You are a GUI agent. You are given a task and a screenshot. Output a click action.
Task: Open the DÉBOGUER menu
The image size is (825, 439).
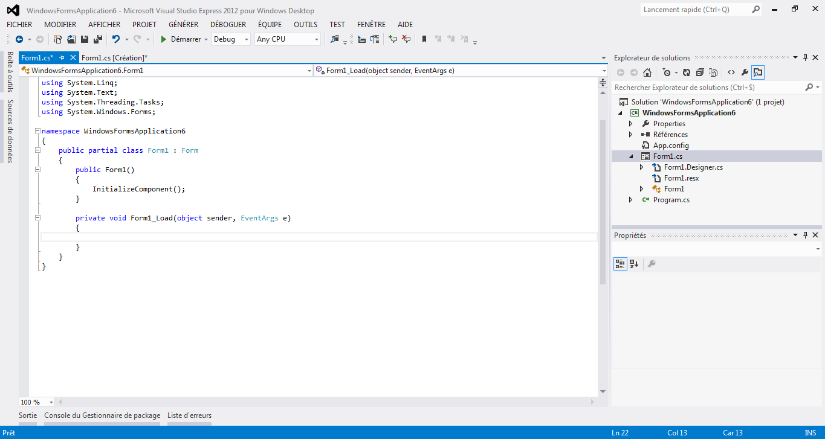[228, 25]
